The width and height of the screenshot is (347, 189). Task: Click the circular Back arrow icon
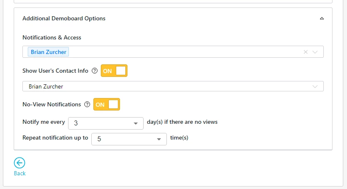tap(20, 163)
